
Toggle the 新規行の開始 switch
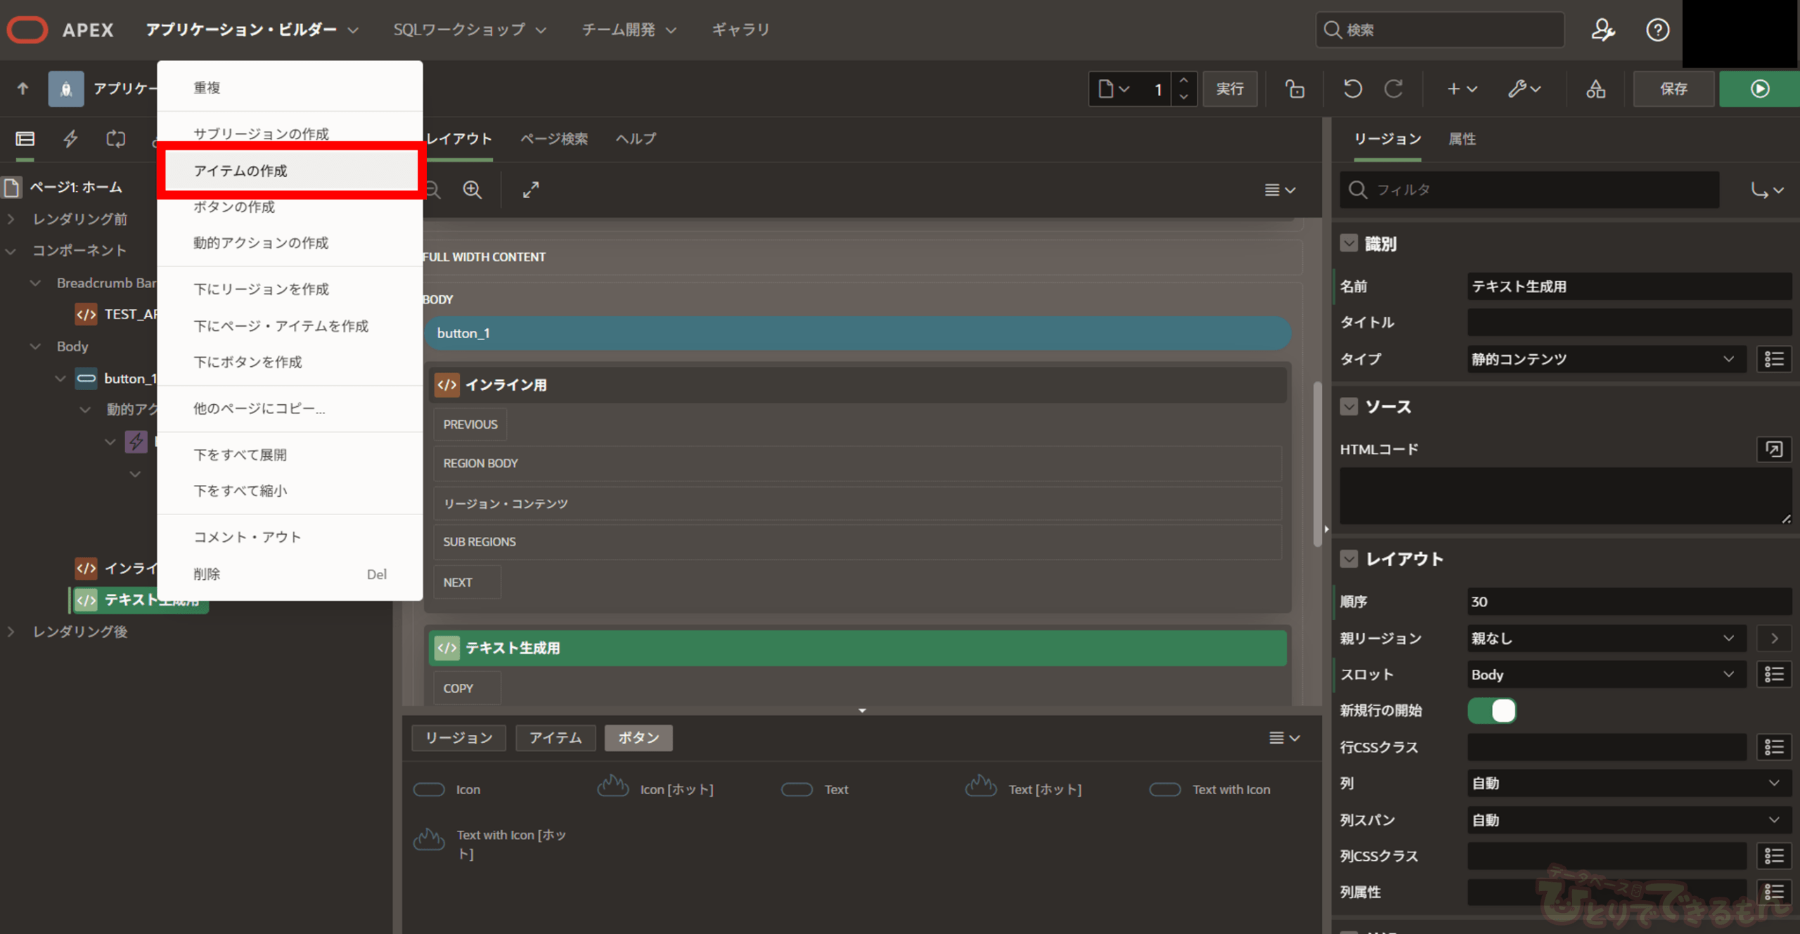pyautogui.click(x=1491, y=711)
